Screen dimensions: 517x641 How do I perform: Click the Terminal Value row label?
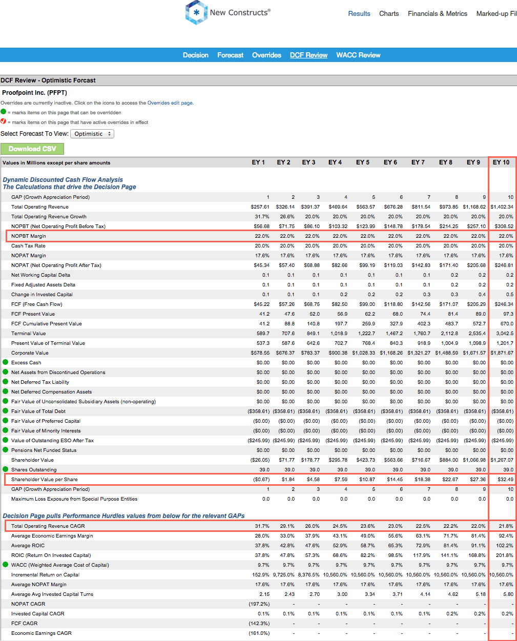(28, 334)
